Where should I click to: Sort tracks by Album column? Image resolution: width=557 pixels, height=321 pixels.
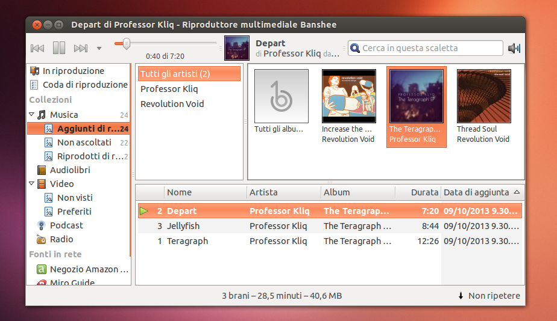click(358, 192)
